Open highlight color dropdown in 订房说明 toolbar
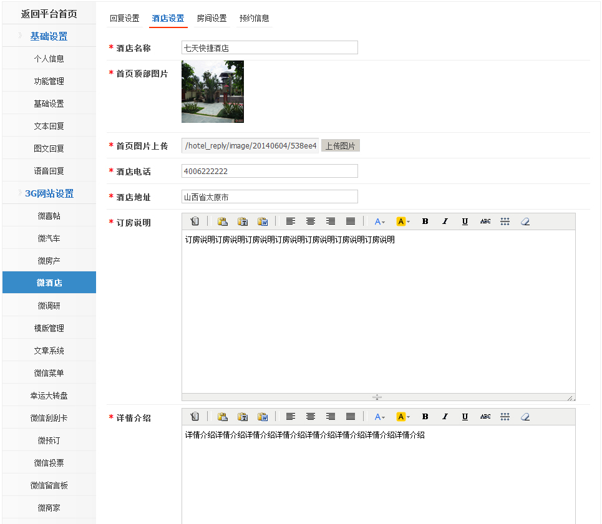The image size is (602, 524). [402, 221]
